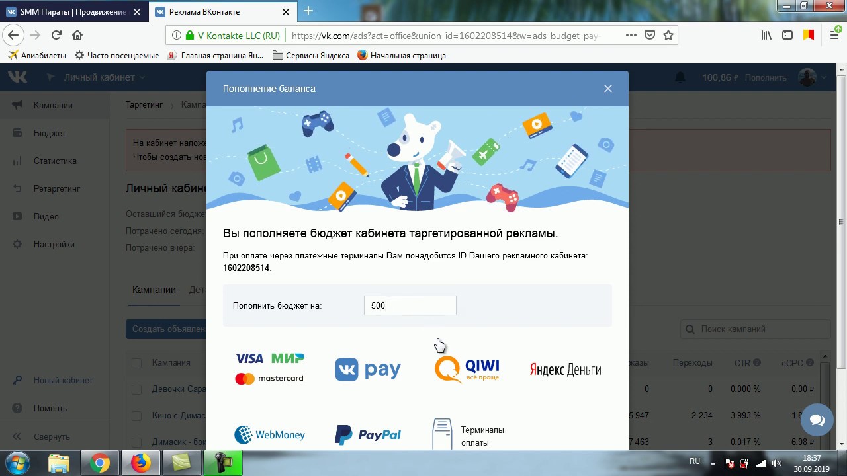
Task: Open Кампании in left sidebar
Action: (53, 105)
